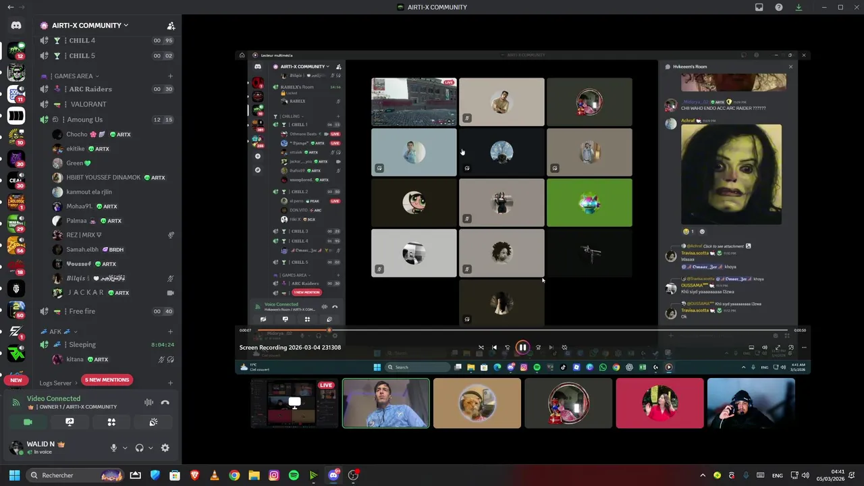Image resolution: width=864 pixels, height=486 pixels.
Task: Open microphone input options arrow
Action: (125, 448)
